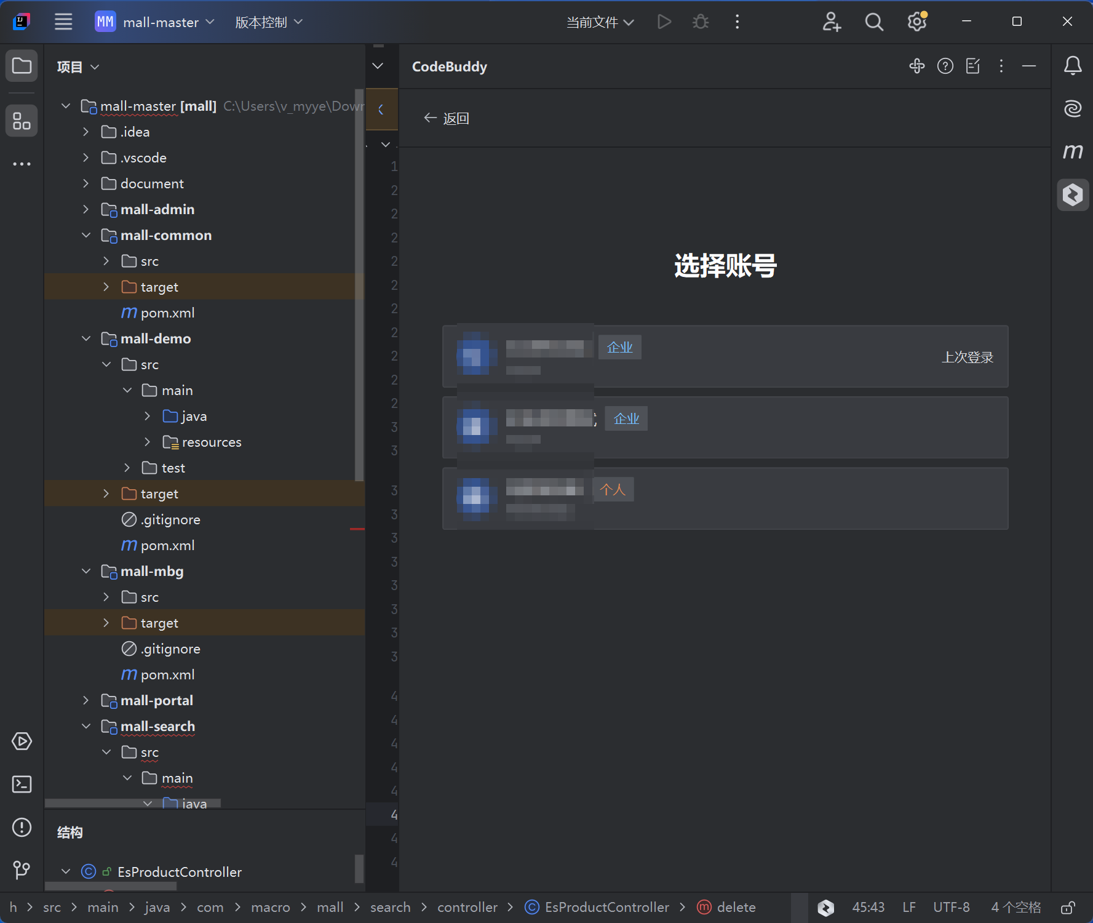The height and width of the screenshot is (923, 1093).
Task: Click the 返回 back button in CodeBuddy
Action: 447,118
